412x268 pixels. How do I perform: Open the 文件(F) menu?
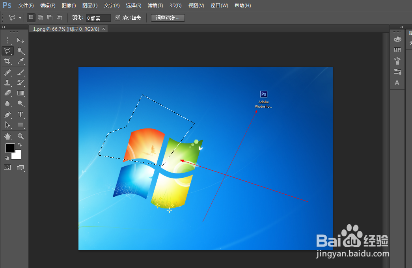point(26,6)
